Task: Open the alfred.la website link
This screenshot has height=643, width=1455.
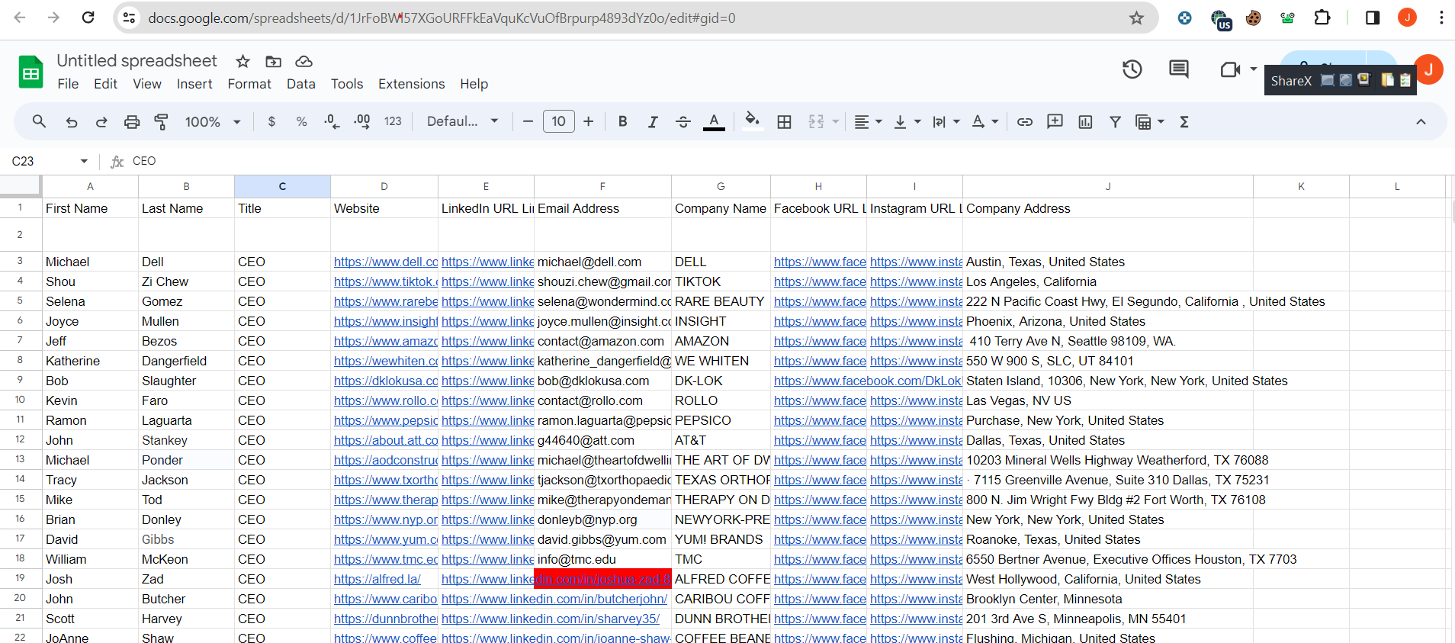Action: [x=377, y=579]
